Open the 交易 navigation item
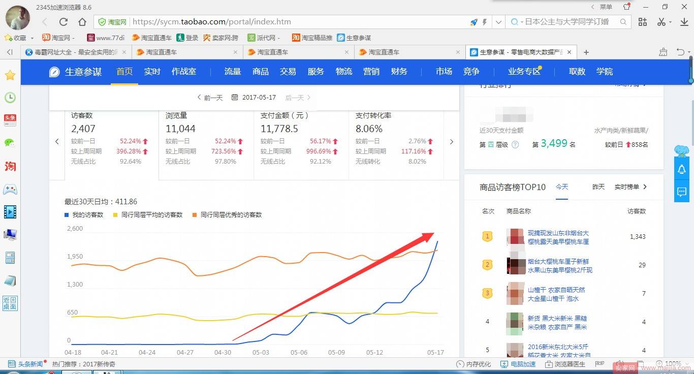Screen dimensions: 694x374 click(288, 72)
